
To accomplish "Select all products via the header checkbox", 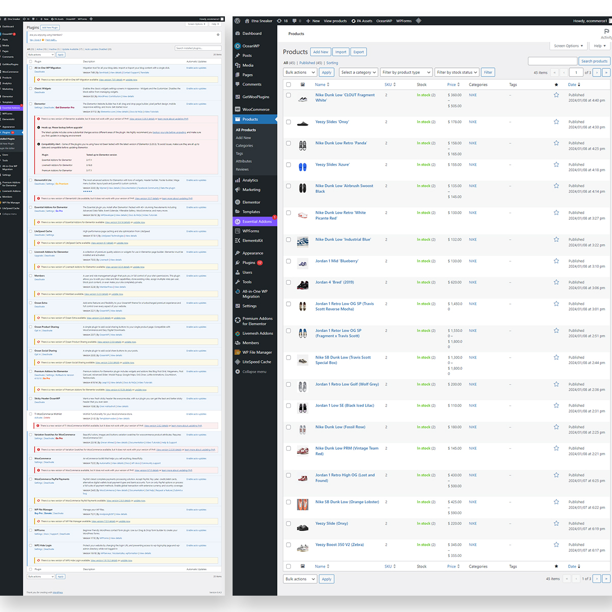I will click(x=288, y=85).
